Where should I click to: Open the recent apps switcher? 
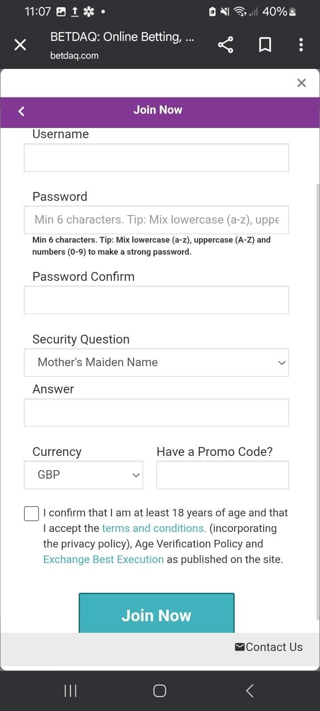[70, 691]
